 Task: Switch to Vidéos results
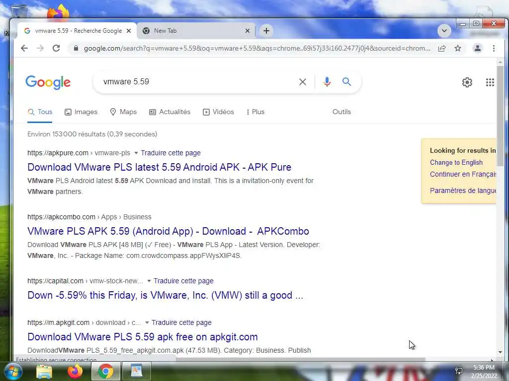[218, 112]
